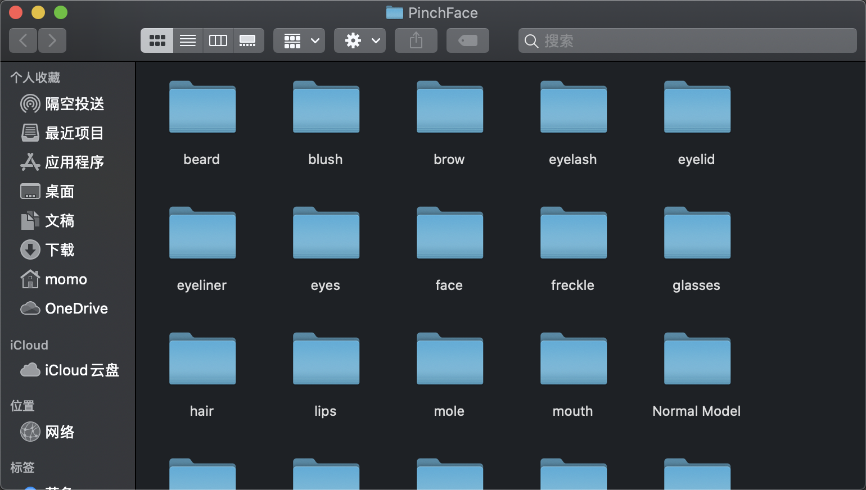Viewport: 866px width, 490px height.
Task: Open Network (网络) in sidebar
Action: click(x=67, y=432)
